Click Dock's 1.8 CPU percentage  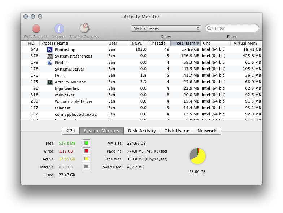[143, 75]
